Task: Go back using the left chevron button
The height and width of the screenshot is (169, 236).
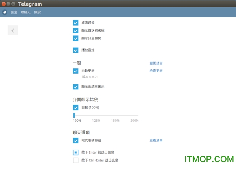Action: click(13, 30)
